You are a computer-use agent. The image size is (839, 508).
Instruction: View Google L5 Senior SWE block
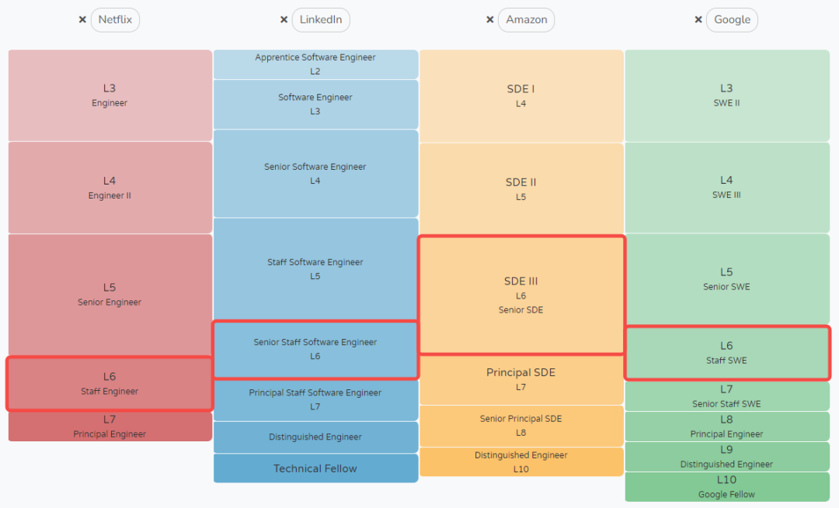(x=727, y=279)
